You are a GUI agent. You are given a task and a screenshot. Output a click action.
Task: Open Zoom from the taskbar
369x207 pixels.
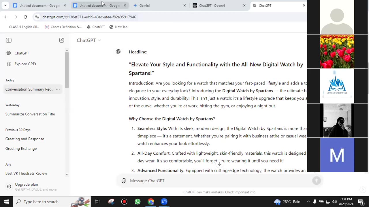pyautogui.click(x=164, y=202)
